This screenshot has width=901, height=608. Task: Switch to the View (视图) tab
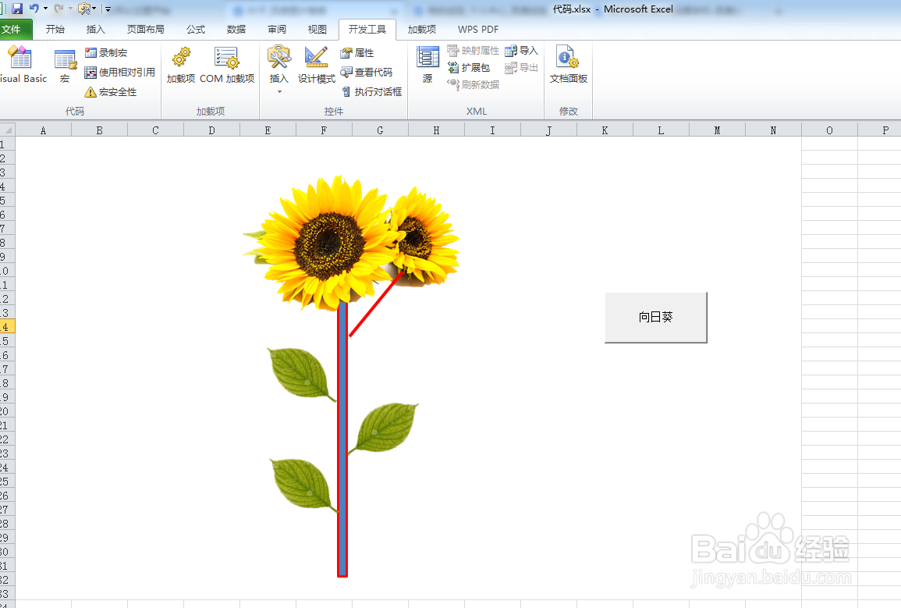(317, 30)
